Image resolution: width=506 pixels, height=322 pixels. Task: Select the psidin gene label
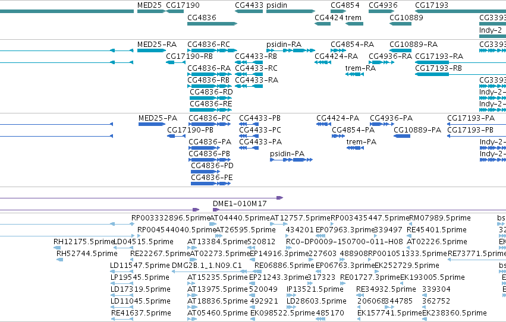276,5
